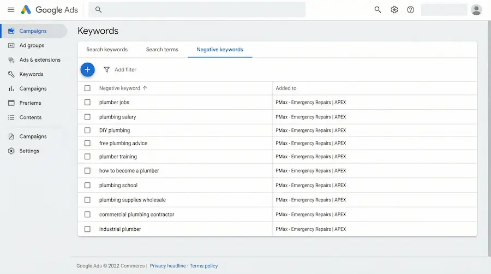Click the campaign name in the industrial plumber row

310,229
